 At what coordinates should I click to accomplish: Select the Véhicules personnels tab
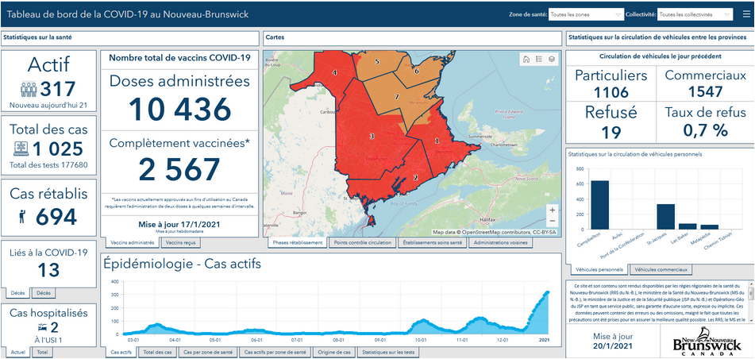pos(599,269)
